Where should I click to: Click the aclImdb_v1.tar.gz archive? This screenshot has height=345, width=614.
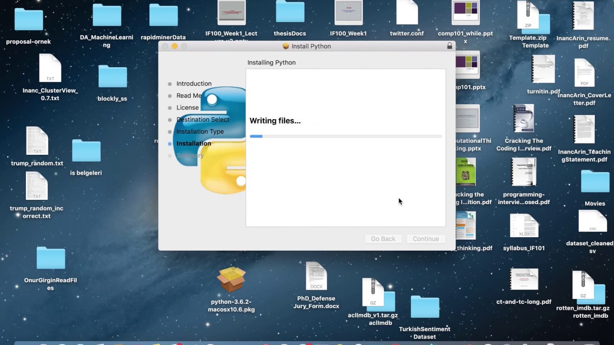pos(373,293)
